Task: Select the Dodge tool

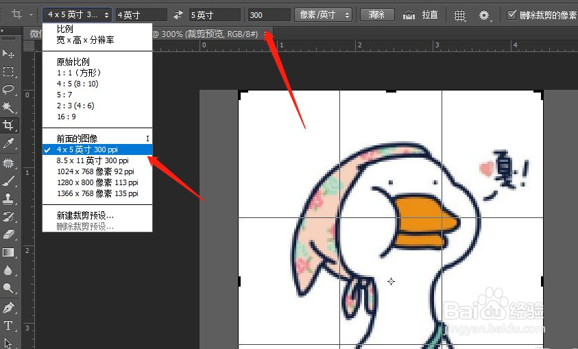Action: coord(8,288)
